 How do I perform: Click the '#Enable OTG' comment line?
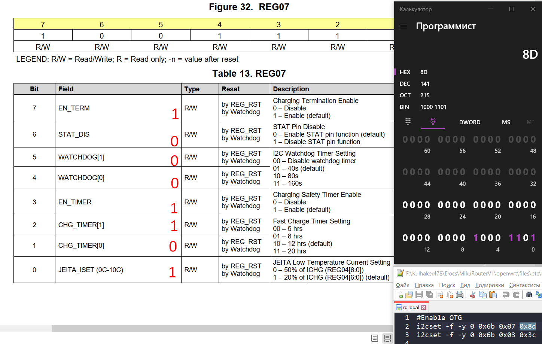click(439, 318)
